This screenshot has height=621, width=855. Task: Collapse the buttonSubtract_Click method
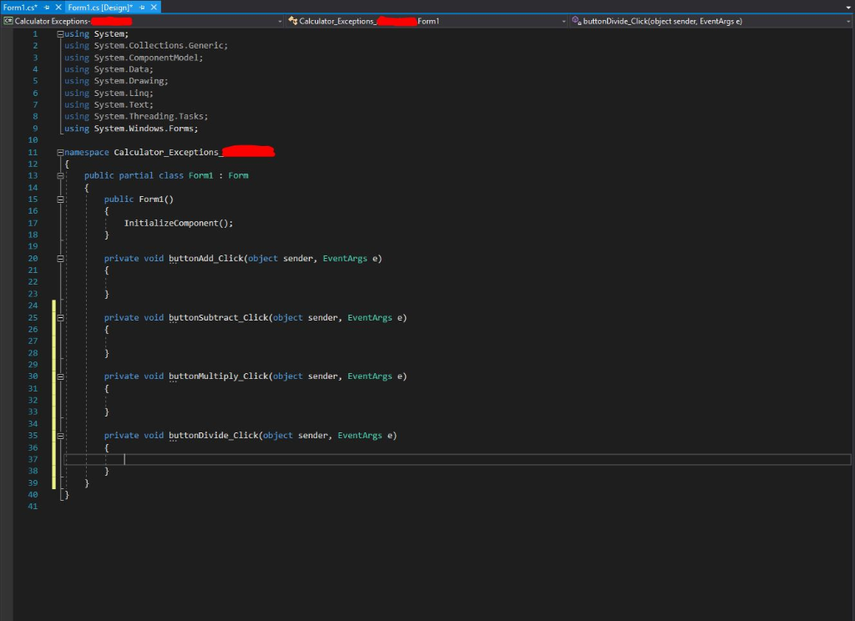60,317
